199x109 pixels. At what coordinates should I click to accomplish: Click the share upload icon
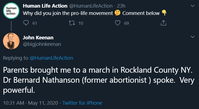coord(163,23)
